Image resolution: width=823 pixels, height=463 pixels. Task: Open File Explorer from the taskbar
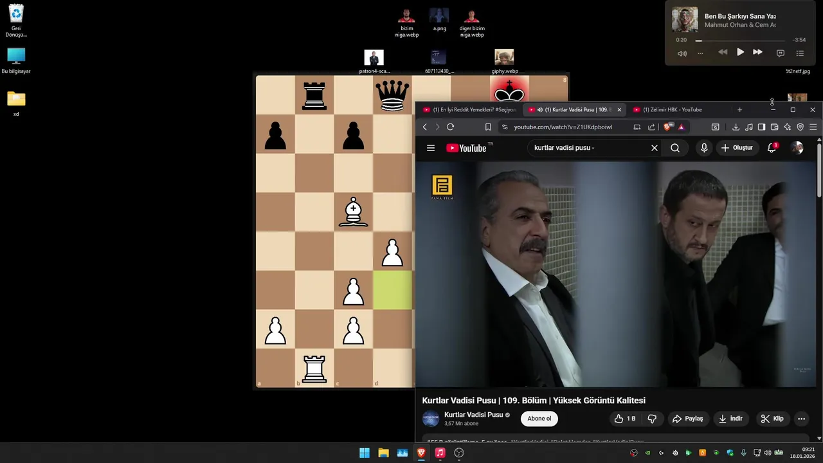(x=383, y=453)
